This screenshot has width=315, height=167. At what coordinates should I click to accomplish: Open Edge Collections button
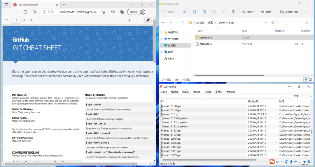pos(122,12)
